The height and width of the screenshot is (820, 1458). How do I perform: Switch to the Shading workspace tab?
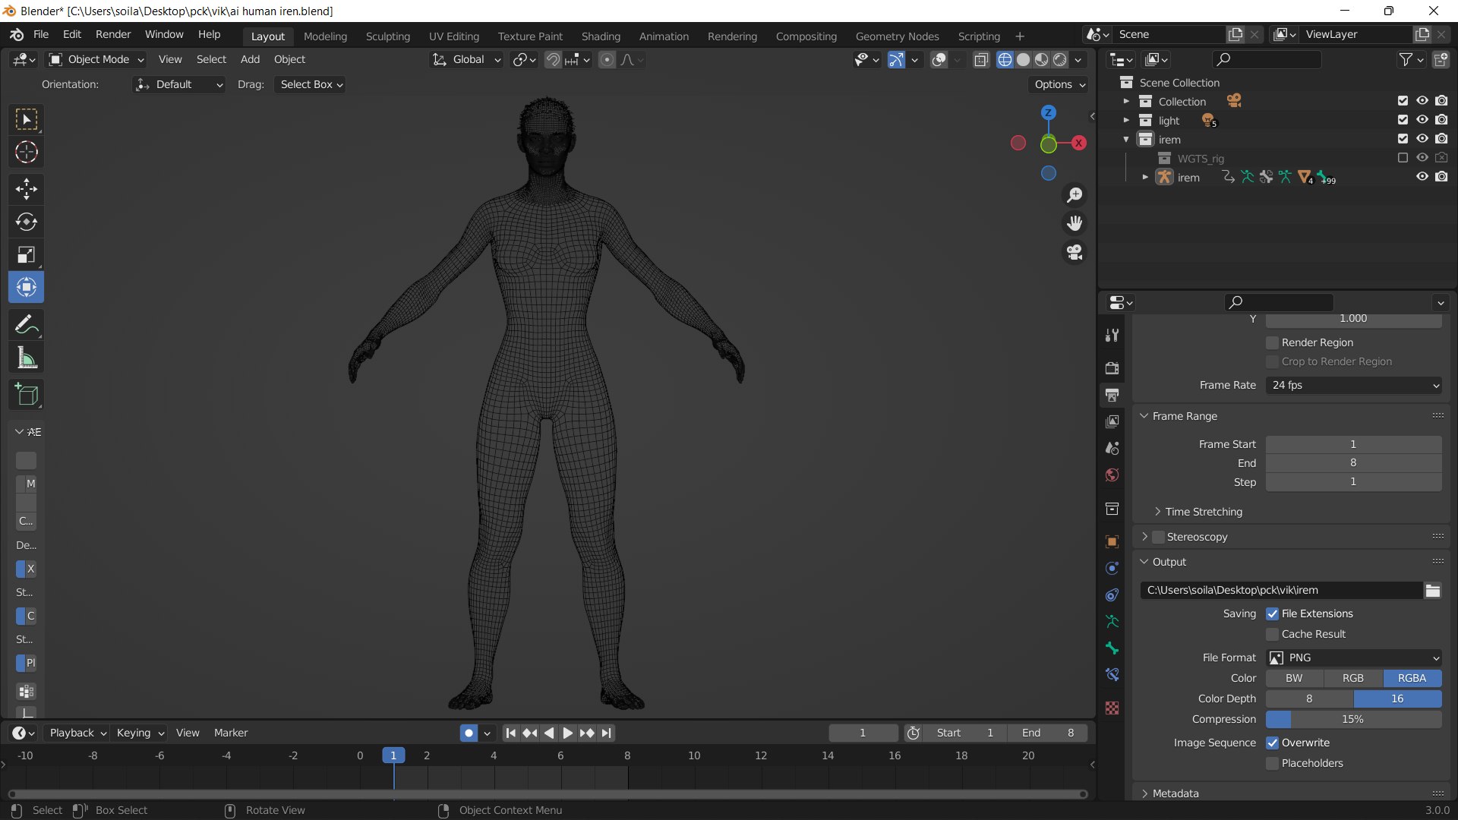(x=601, y=36)
